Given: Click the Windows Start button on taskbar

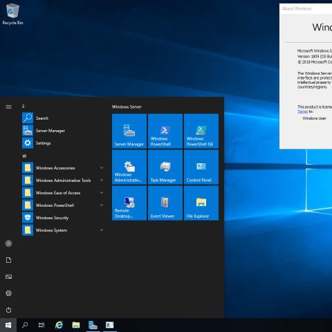Looking at the screenshot, I should point(8,325).
